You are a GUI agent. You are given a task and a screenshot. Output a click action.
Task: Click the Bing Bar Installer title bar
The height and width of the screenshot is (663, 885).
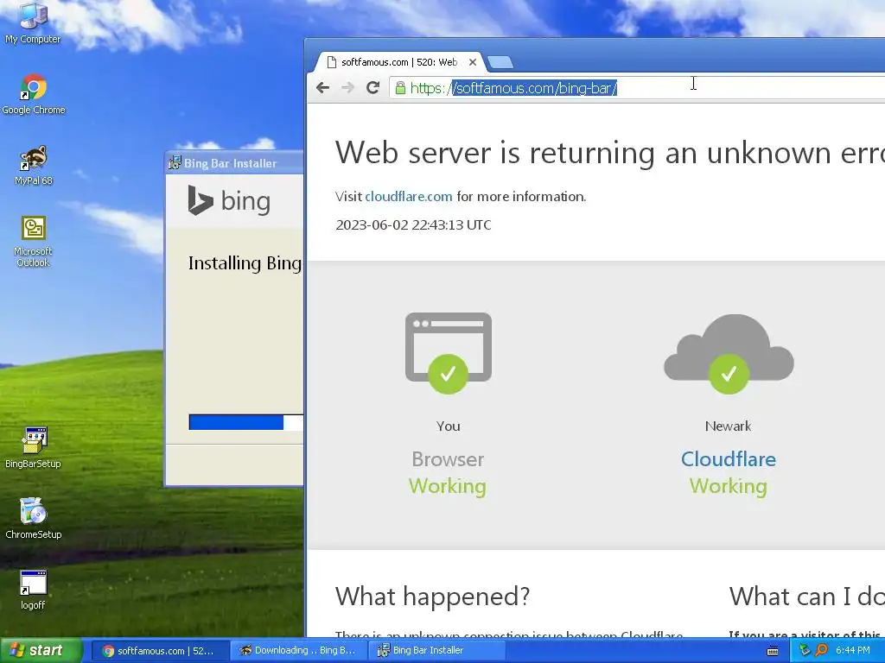(x=235, y=163)
